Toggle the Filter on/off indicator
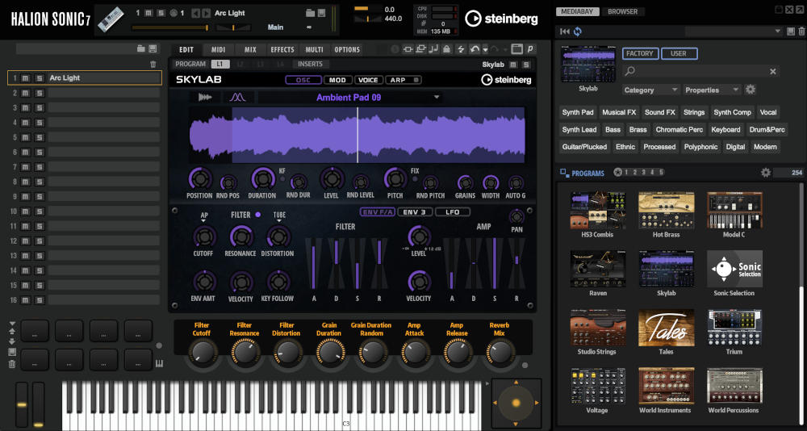 (x=258, y=215)
